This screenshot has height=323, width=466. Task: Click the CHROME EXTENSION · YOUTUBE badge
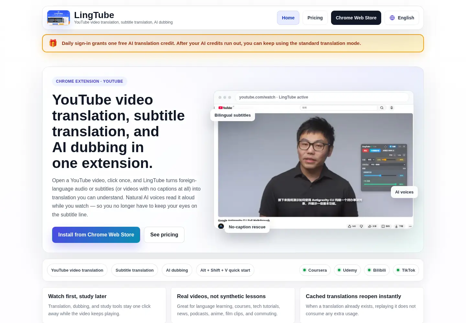pyautogui.click(x=89, y=81)
